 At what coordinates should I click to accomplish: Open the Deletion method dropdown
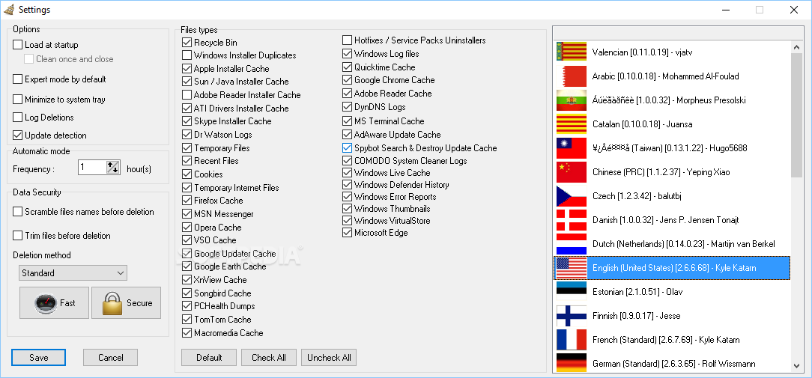73,273
